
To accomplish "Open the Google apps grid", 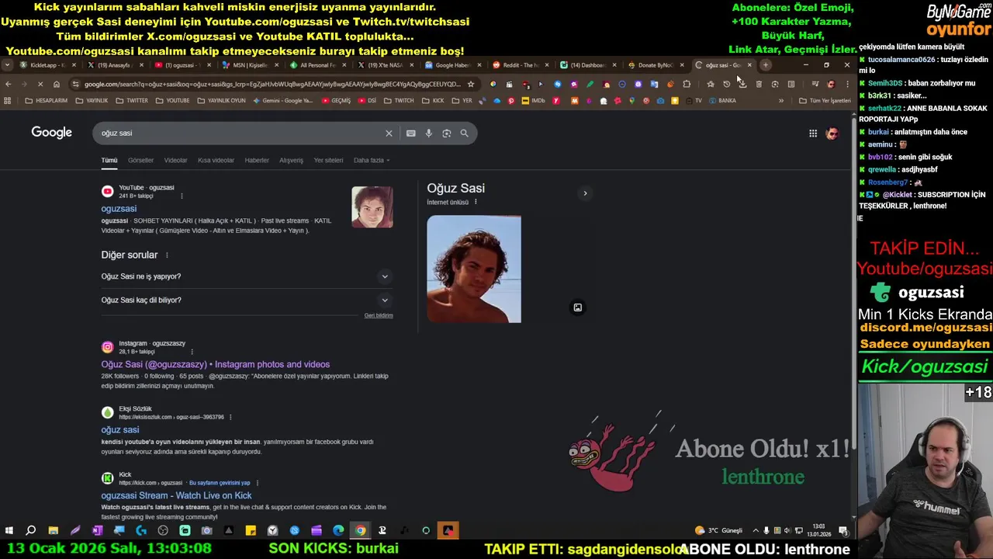I will point(812,134).
